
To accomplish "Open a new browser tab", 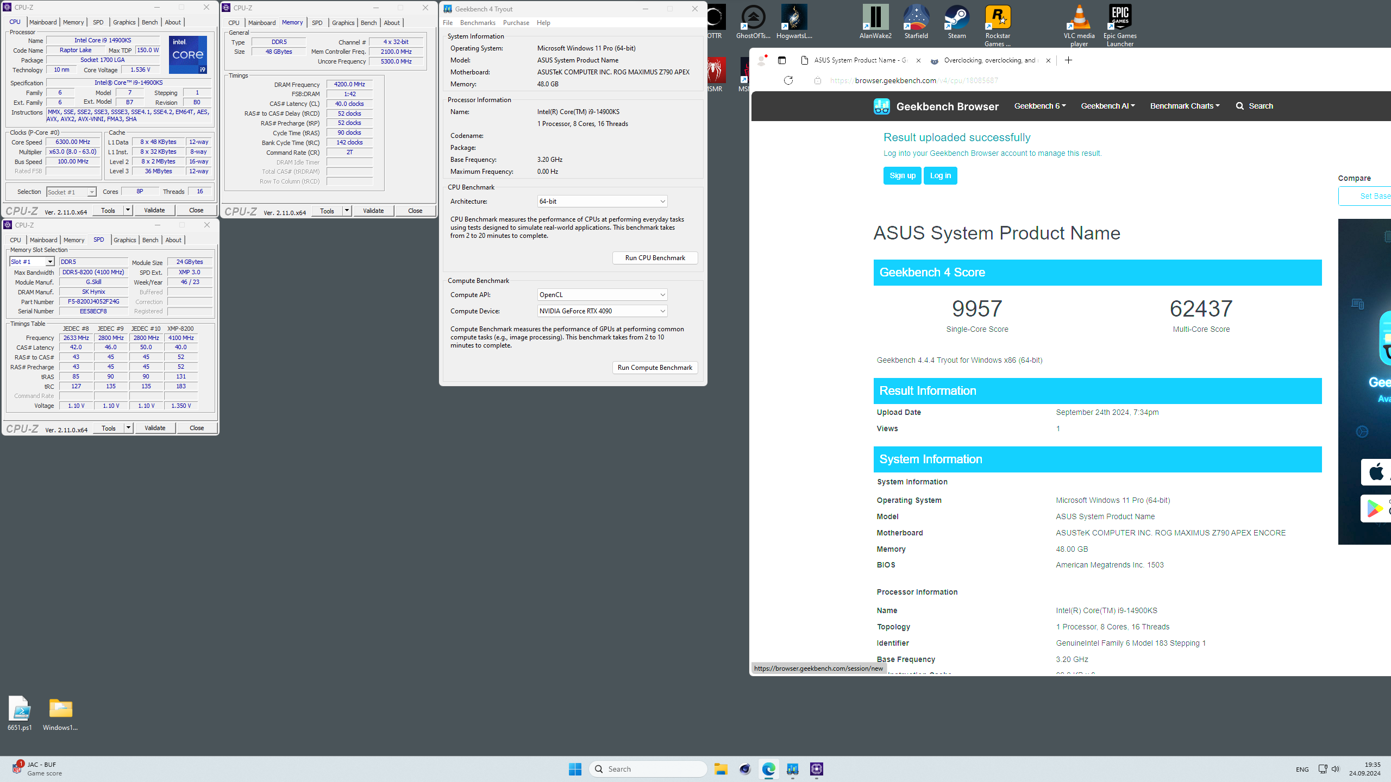I will pos(1068,60).
